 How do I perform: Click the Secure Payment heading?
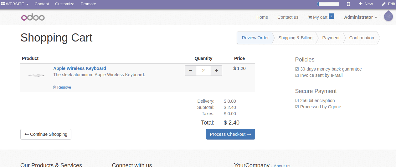tap(316, 91)
